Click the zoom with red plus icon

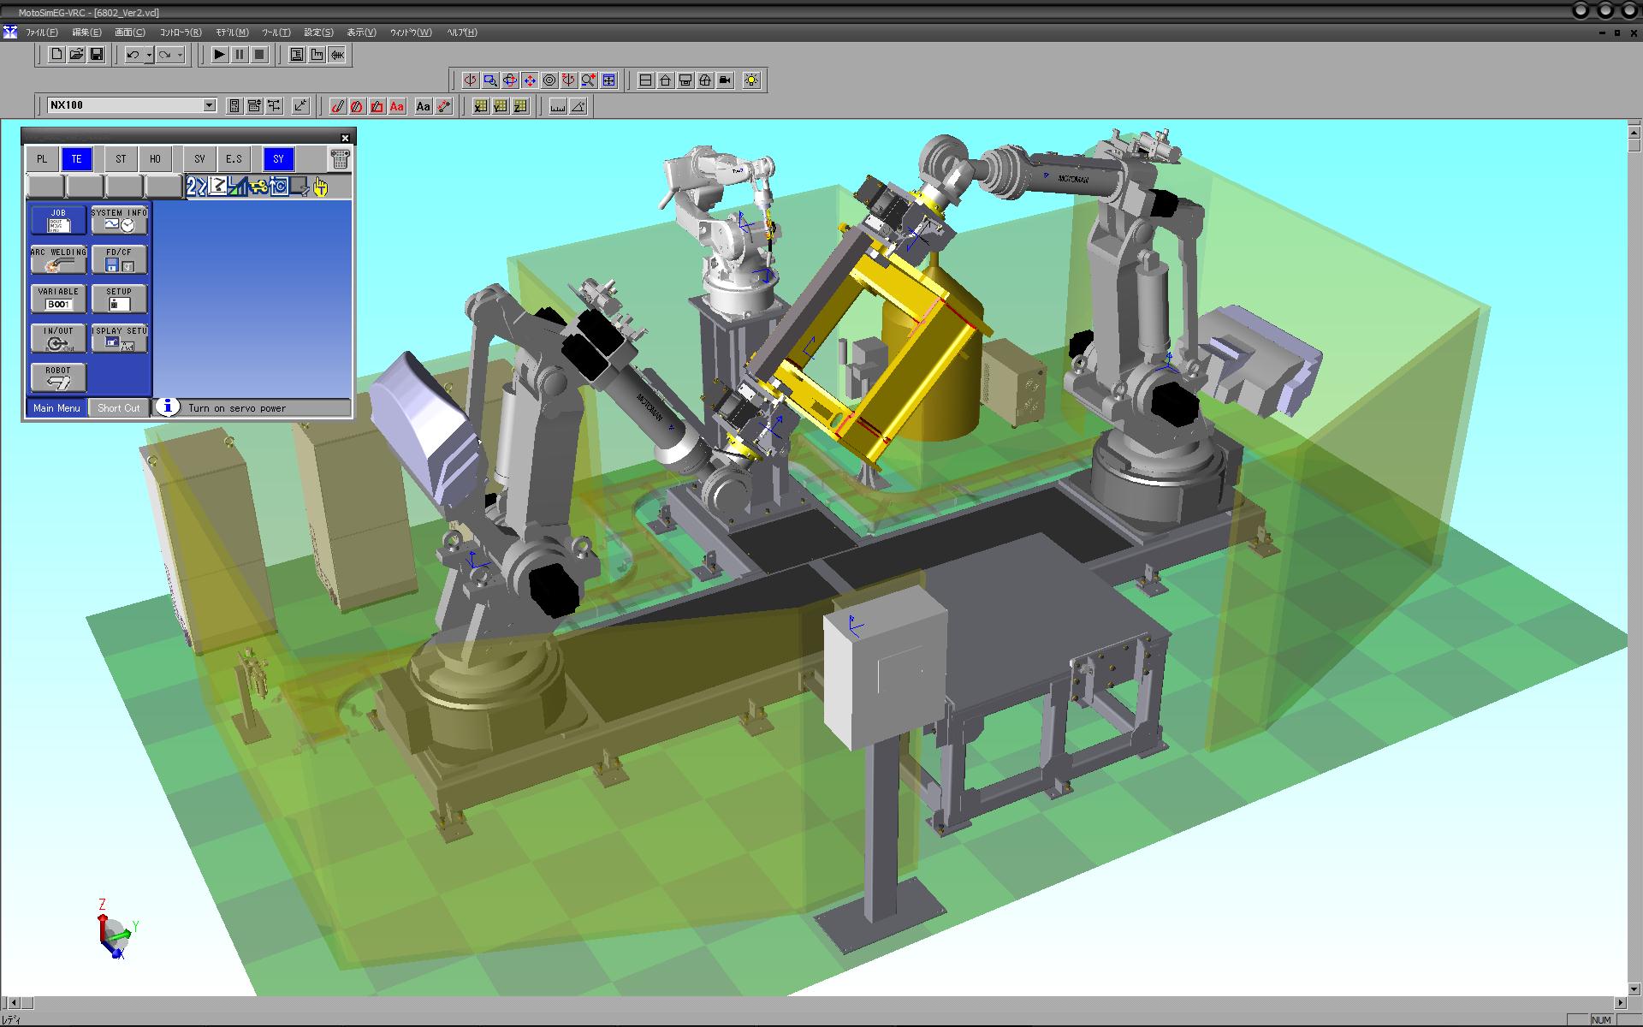point(589,80)
